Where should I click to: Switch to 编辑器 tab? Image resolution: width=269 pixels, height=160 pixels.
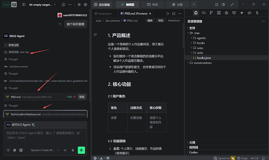coord(127,5)
